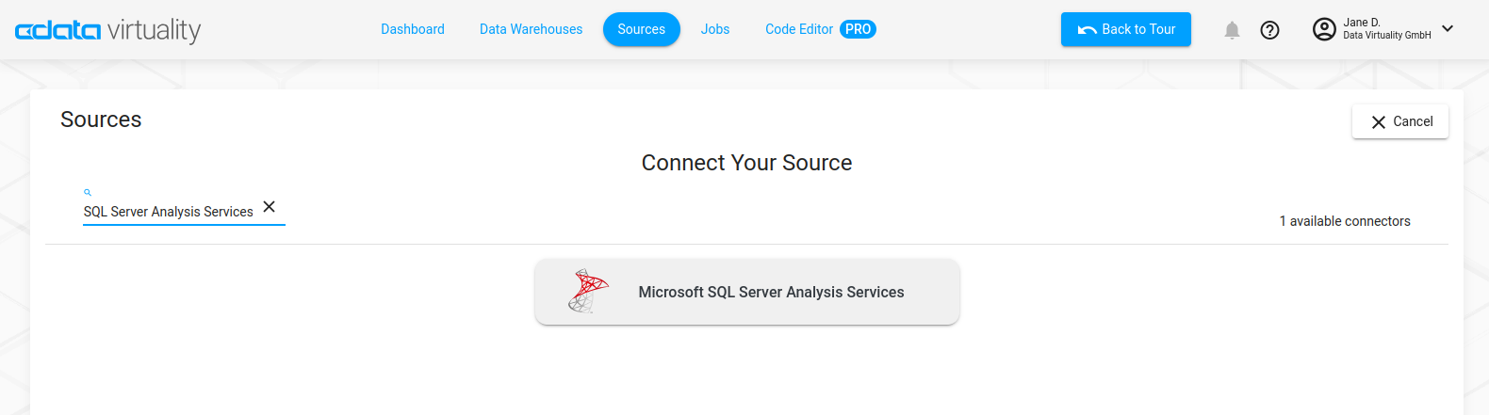Click the Connect Your Source heading
The height and width of the screenshot is (415, 1489).
[746, 163]
